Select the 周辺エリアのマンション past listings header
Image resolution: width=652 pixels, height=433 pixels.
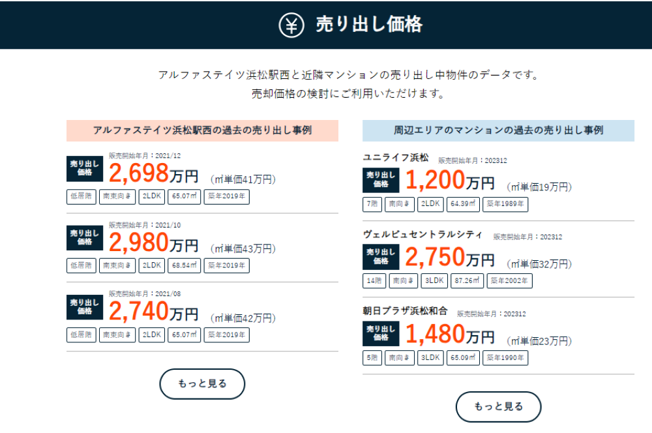click(x=498, y=130)
